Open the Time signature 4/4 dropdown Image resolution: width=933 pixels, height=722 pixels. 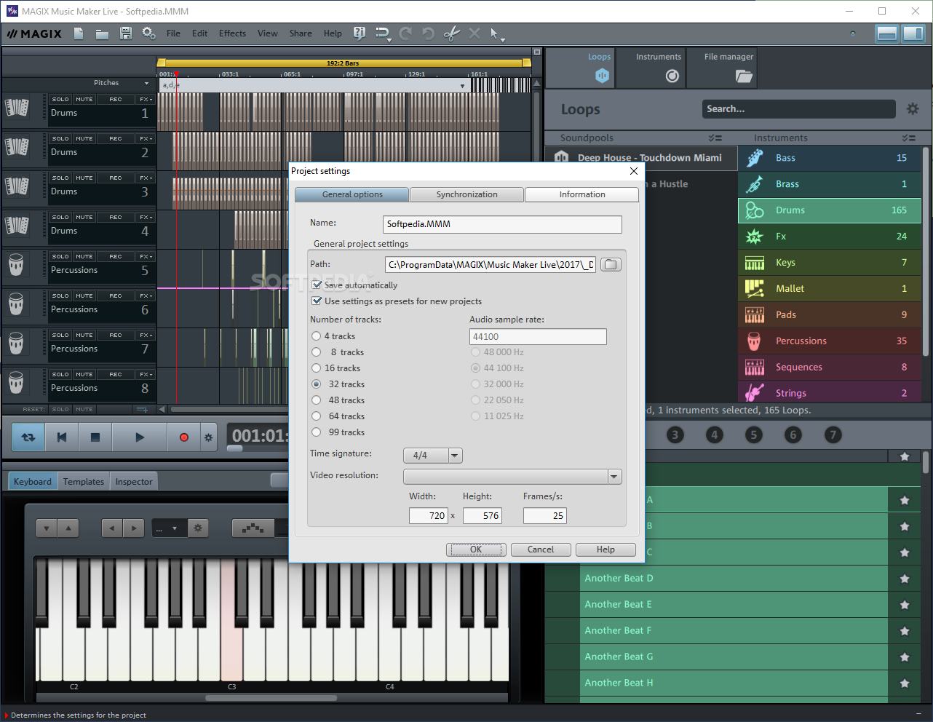click(x=455, y=456)
